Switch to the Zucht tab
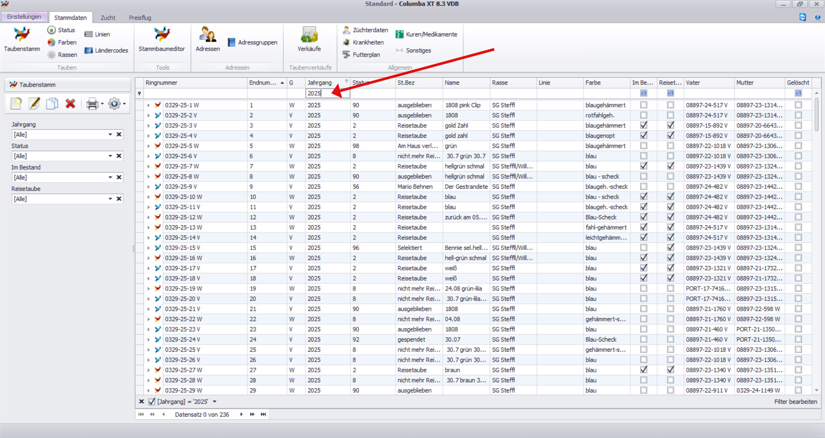The height and width of the screenshot is (438, 825). pyautogui.click(x=108, y=18)
